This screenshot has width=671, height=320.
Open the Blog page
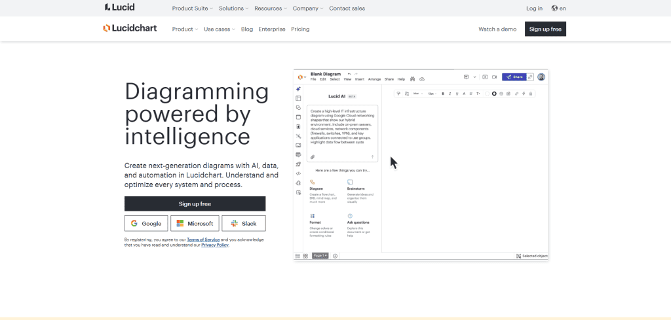(x=247, y=29)
